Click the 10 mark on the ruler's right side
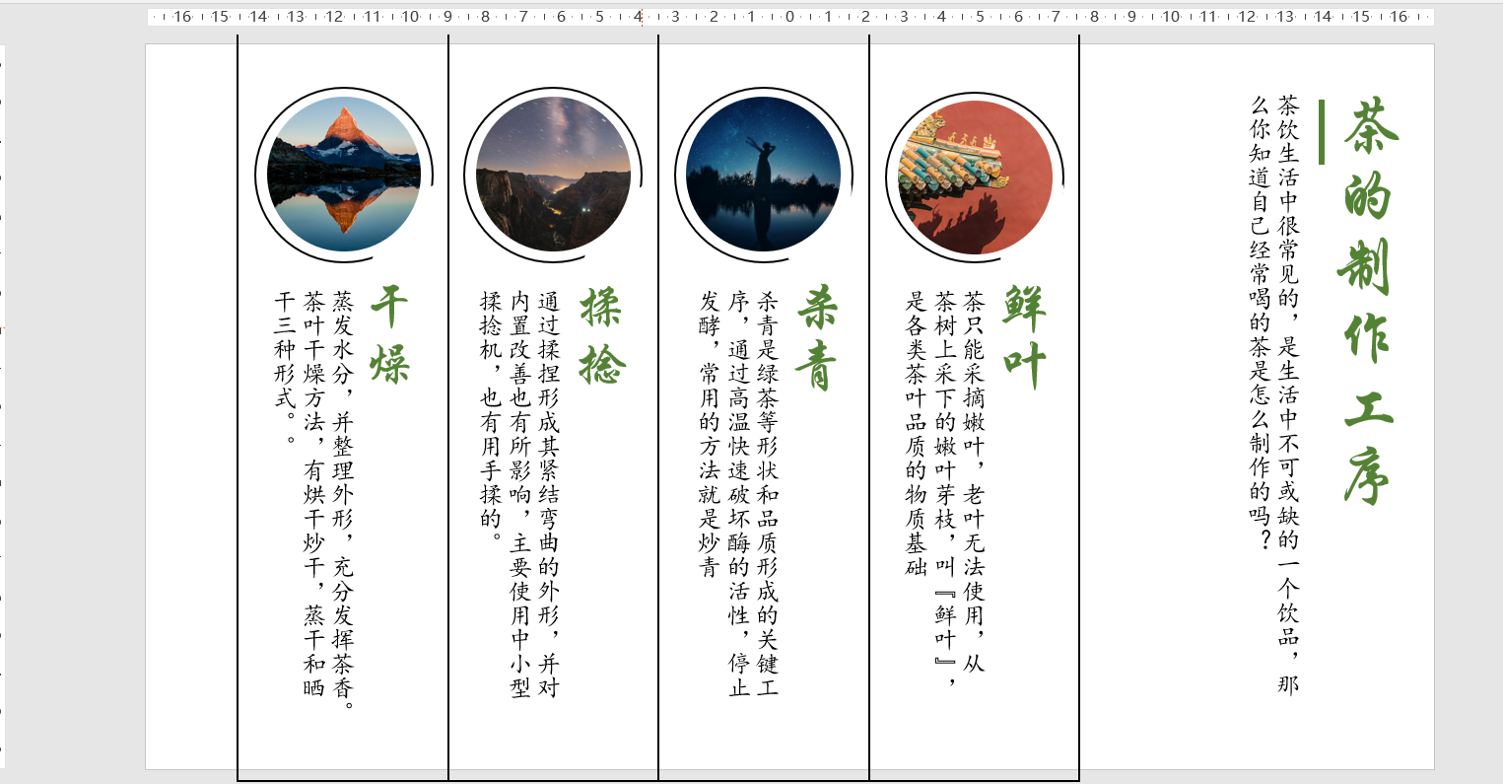The width and height of the screenshot is (1503, 784). pyautogui.click(x=1170, y=16)
